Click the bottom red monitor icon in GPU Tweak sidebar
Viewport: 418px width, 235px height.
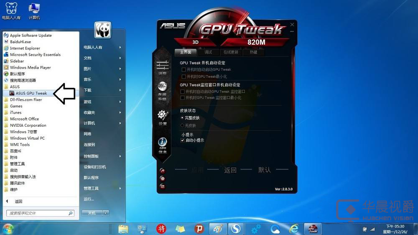coord(162,186)
